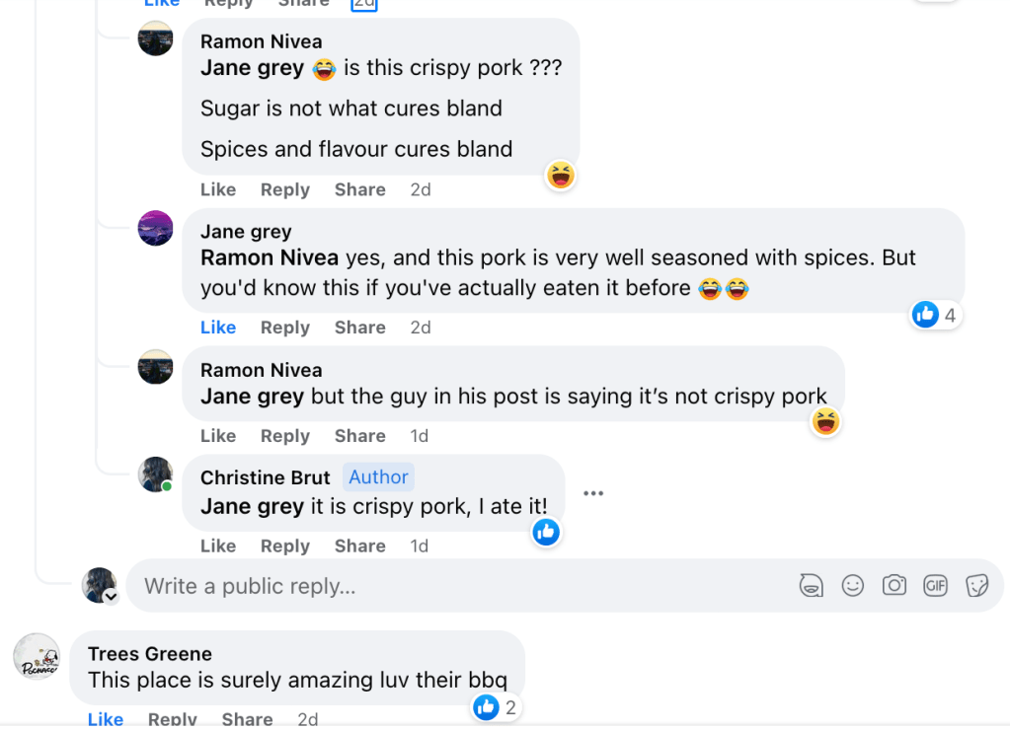Image resolution: width=1010 pixels, height=729 pixels.
Task: Open Trees Greene's profile name link
Action: point(150,653)
